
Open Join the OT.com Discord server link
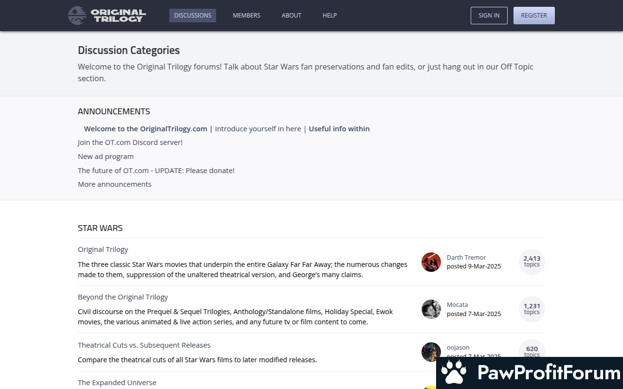tap(130, 142)
